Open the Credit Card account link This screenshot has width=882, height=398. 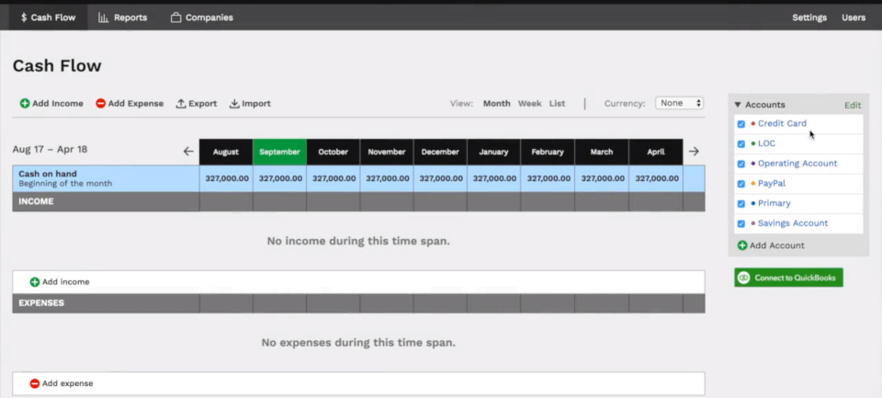pyautogui.click(x=782, y=123)
